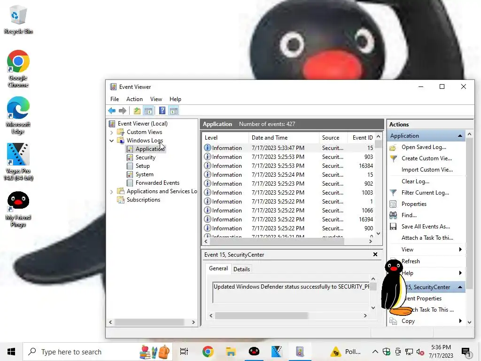Sort by Level column header
481x361 pixels.
225,138
